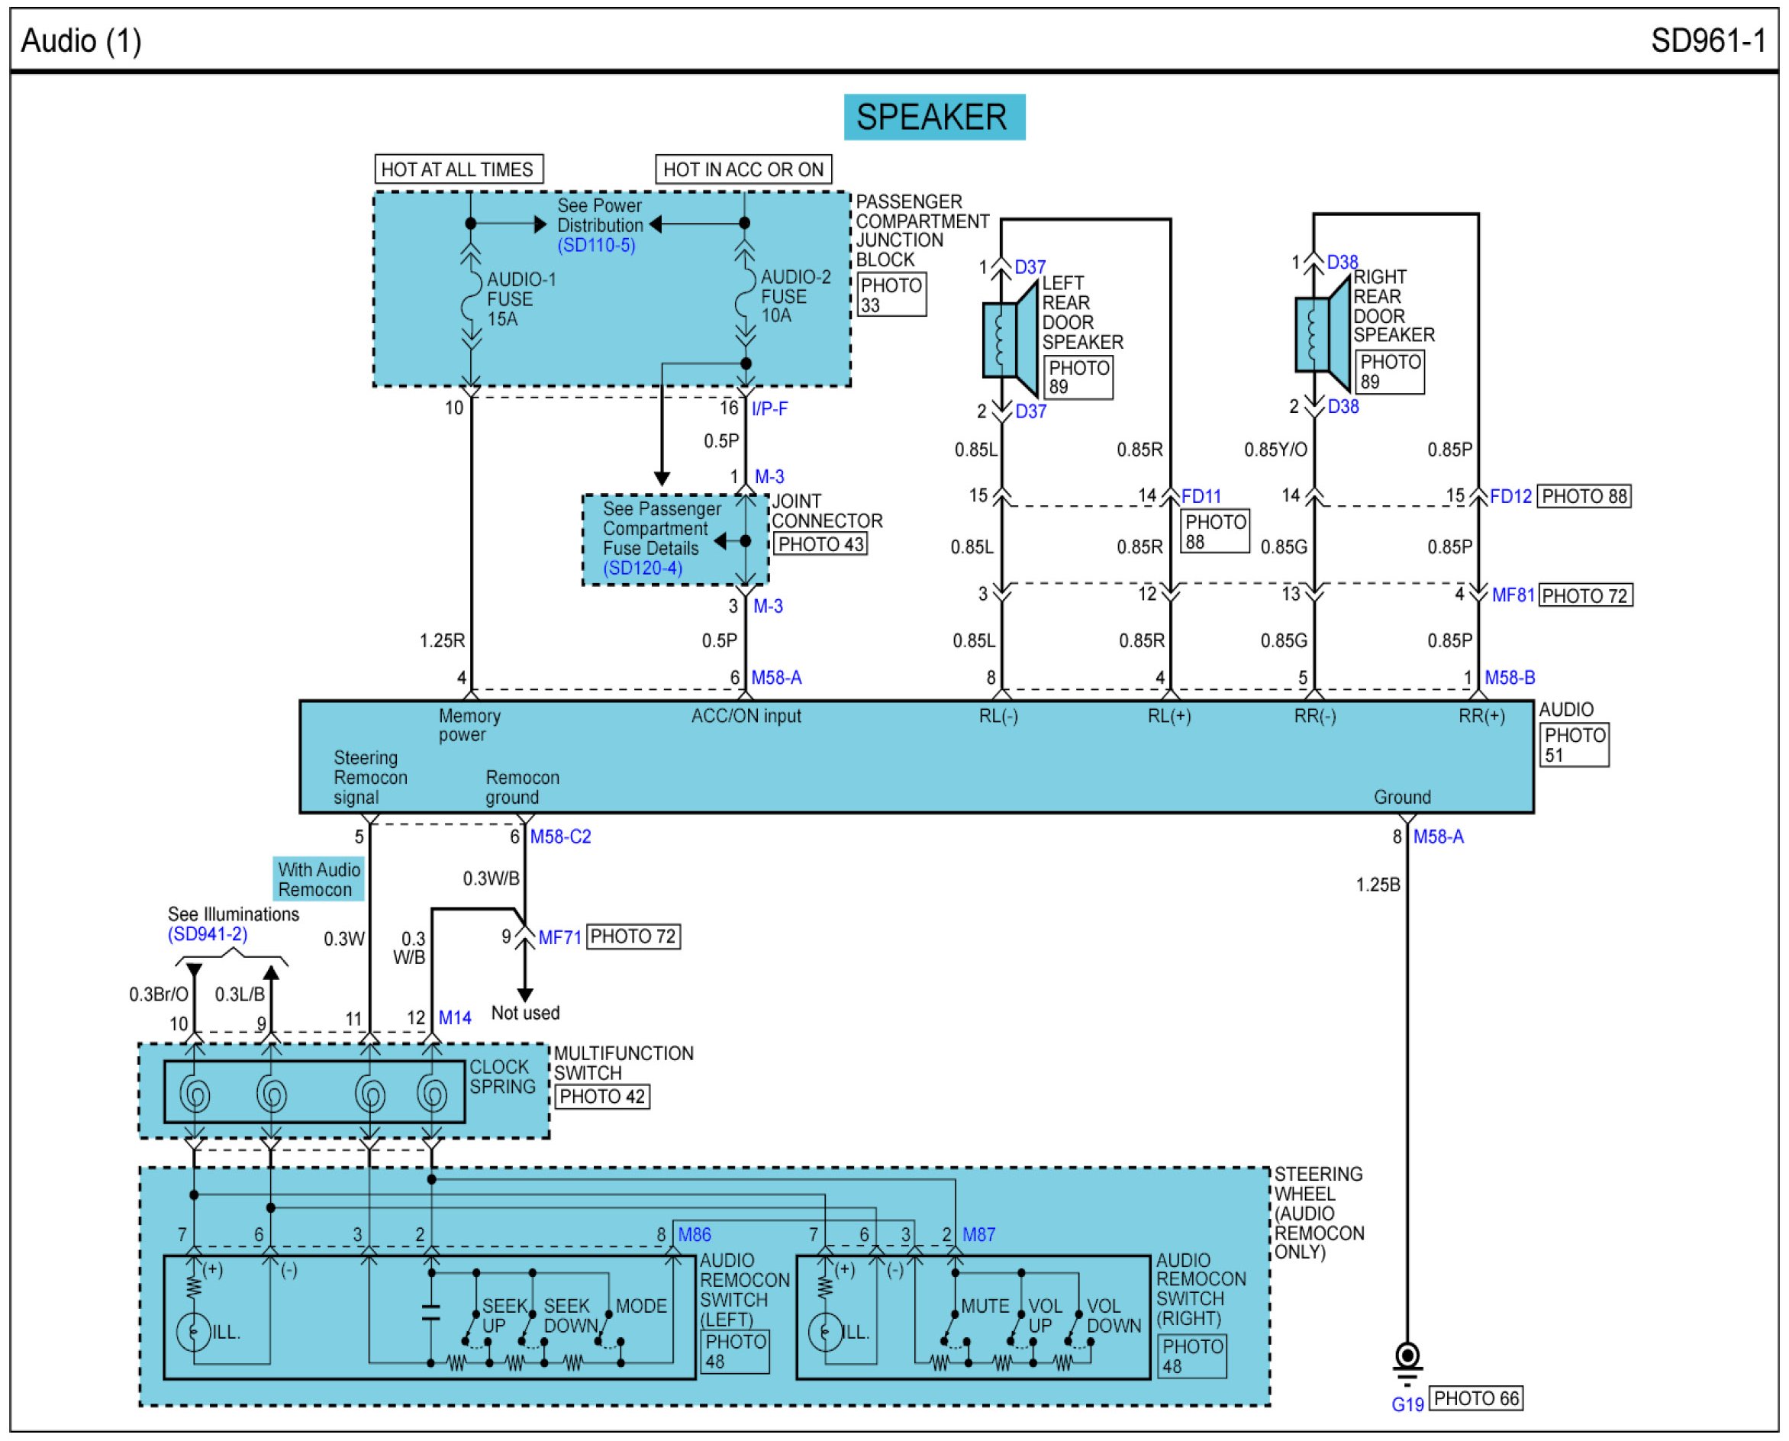Click the SD110-5 power distribution link
Image resolution: width=1789 pixels, height=1441 pixels.
596,246
